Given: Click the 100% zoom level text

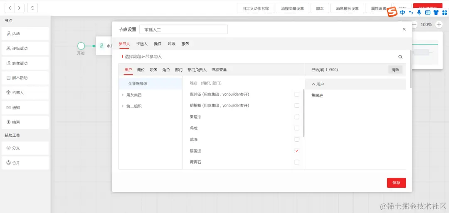Looking at the screenshot, I should click(x=427, y=24).
